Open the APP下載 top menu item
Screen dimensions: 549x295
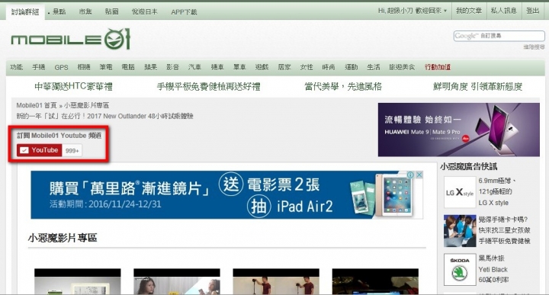tap(184, 12)
